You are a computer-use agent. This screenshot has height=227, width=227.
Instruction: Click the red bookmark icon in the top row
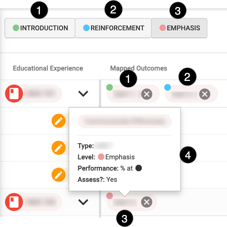click(x=14, y=94)
